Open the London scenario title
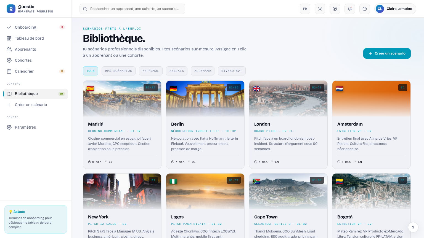This screenshot has width=424, height=238. pyautogui.click(x=262, y=124)
